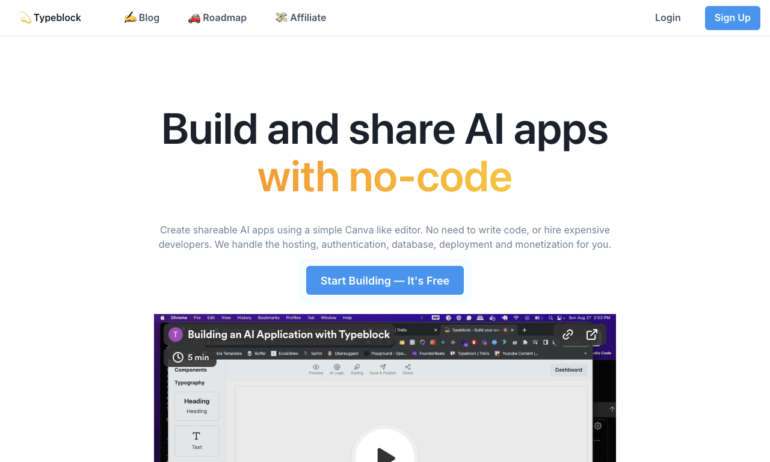Click the Login link
The width and height of the screenshot is (770, 462).
668,17
